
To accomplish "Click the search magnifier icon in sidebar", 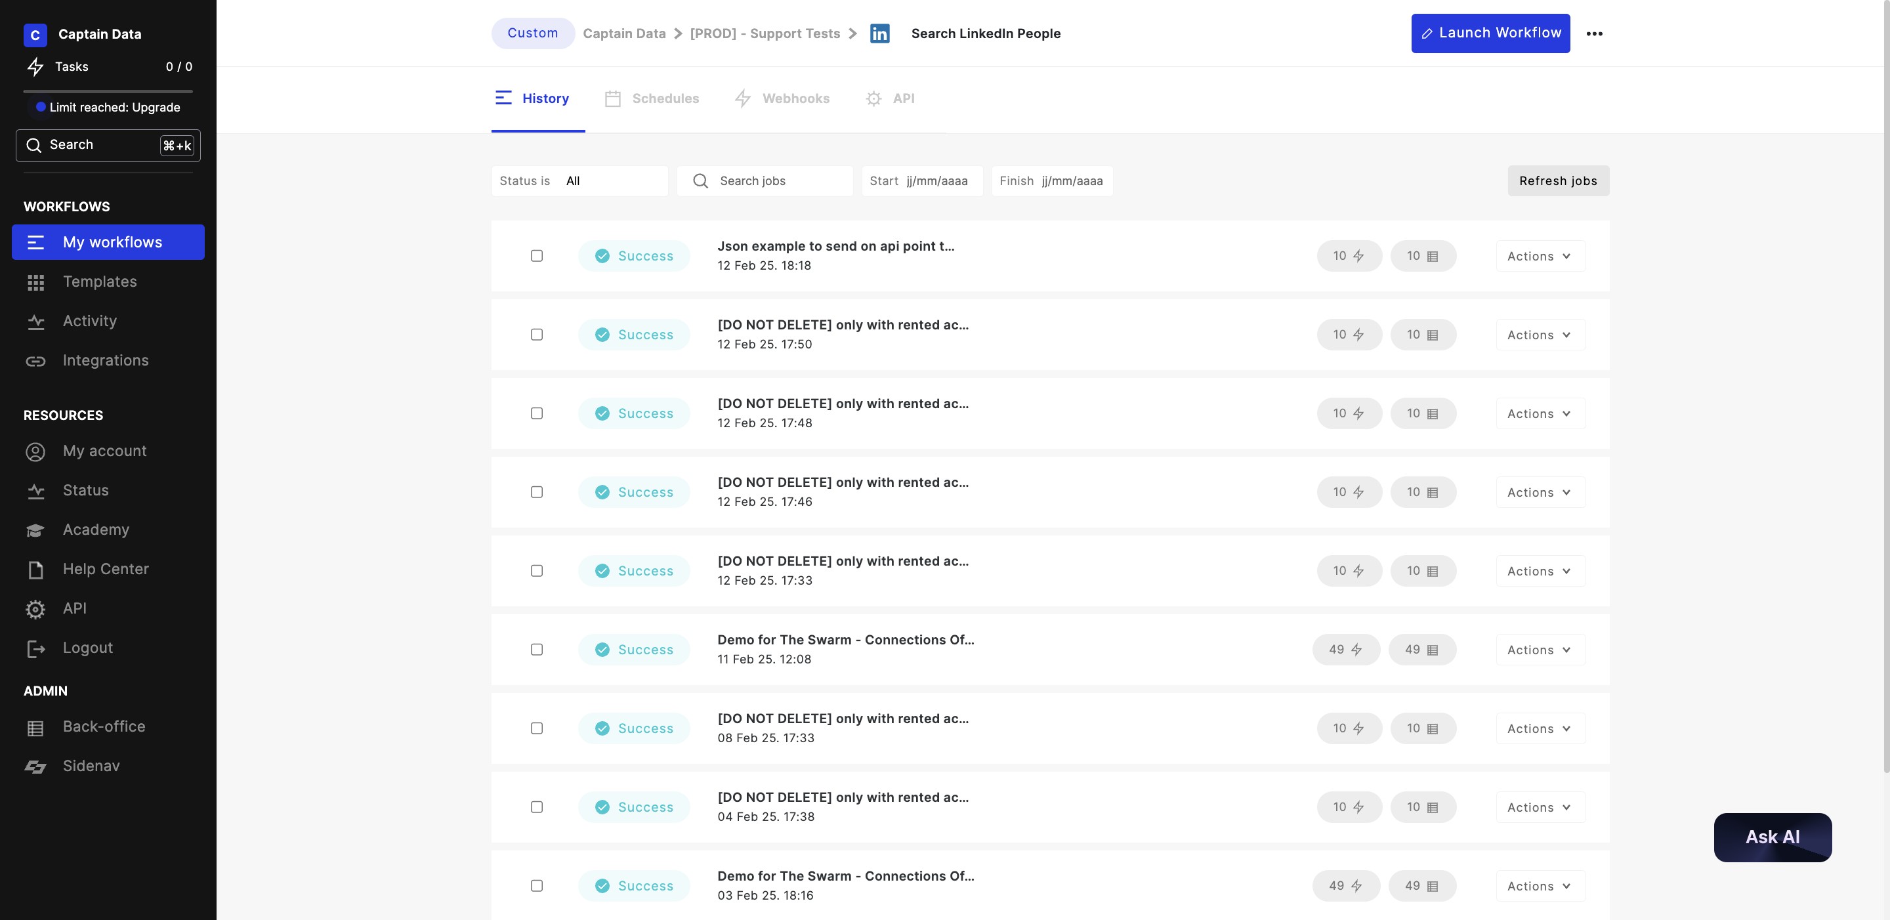I will pos(33,145).
